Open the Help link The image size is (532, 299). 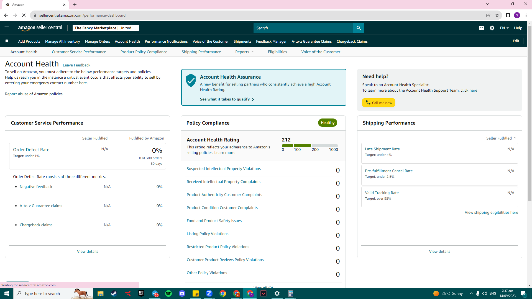(x=518, y=28)
